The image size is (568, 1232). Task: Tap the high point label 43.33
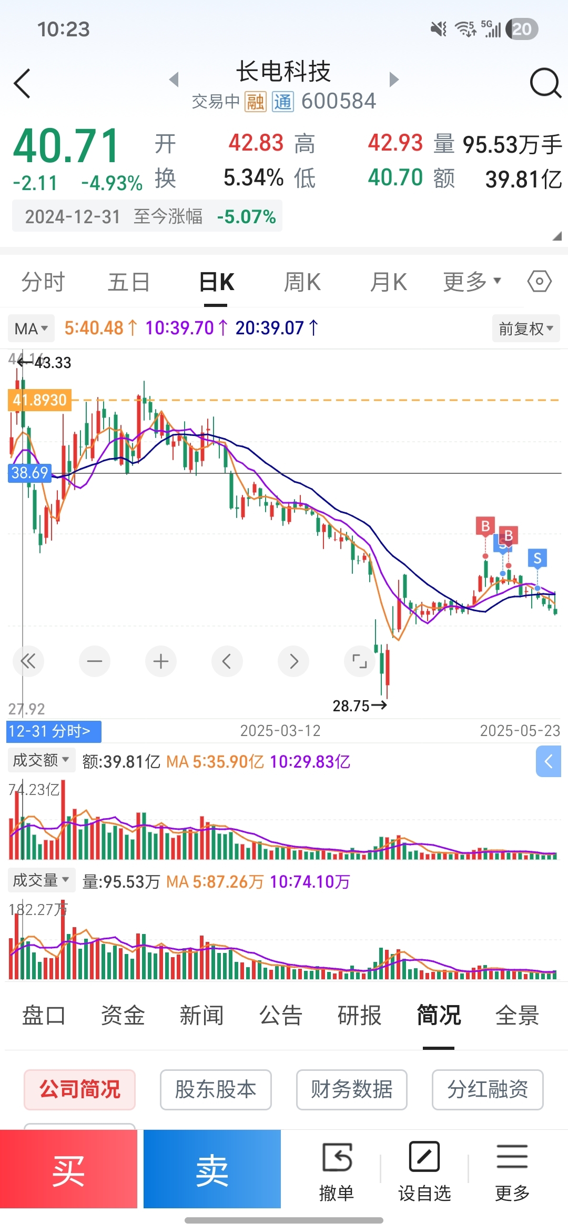(x=44, y=362)
